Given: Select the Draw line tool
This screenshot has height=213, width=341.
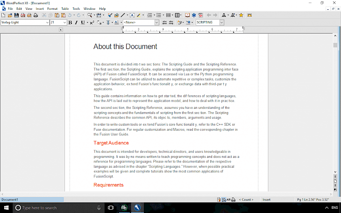Looking at the screenshot, I should pos(123,15).
